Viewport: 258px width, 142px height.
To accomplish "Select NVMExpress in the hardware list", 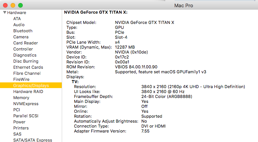I will coord(26,104).
